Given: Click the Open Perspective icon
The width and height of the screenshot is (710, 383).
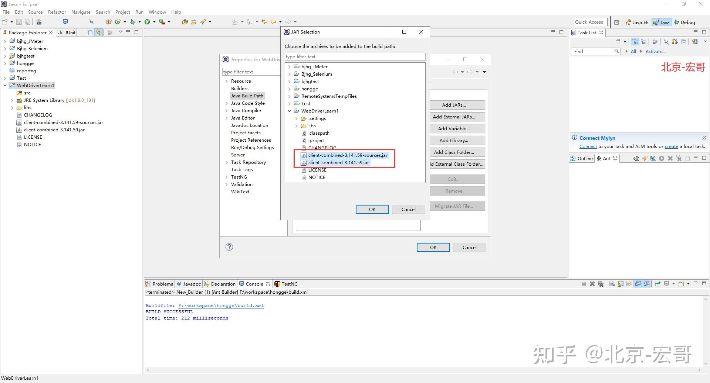Looking at the screenshot, I should point(616,22).
